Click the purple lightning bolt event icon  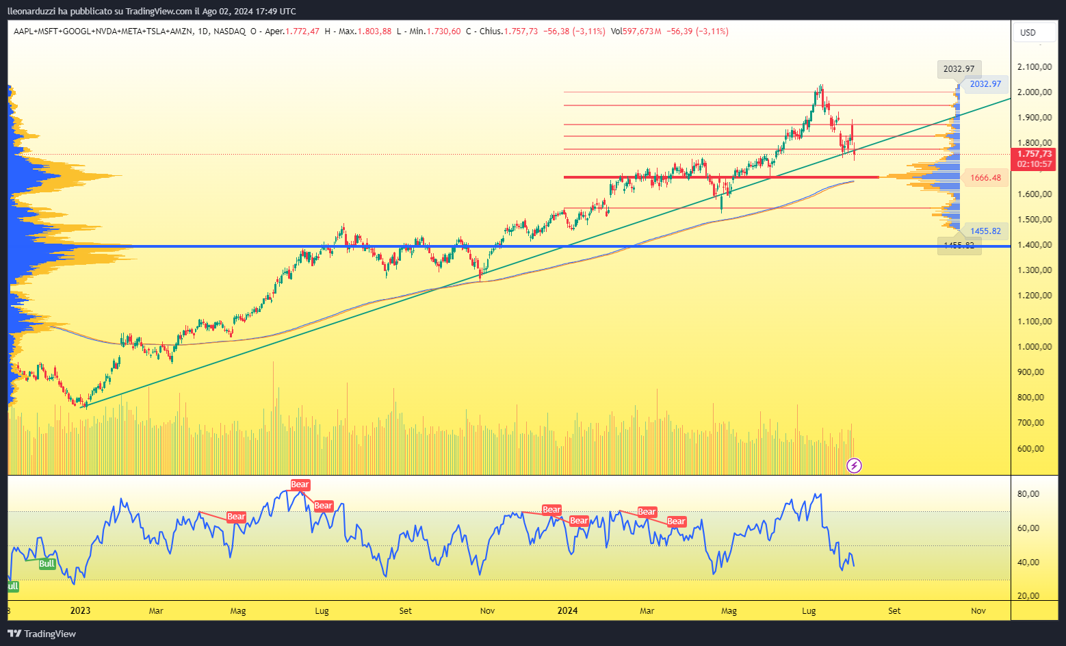854,466
